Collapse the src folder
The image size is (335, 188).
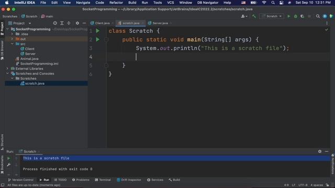pyautogui.click(x=12, y=44)
